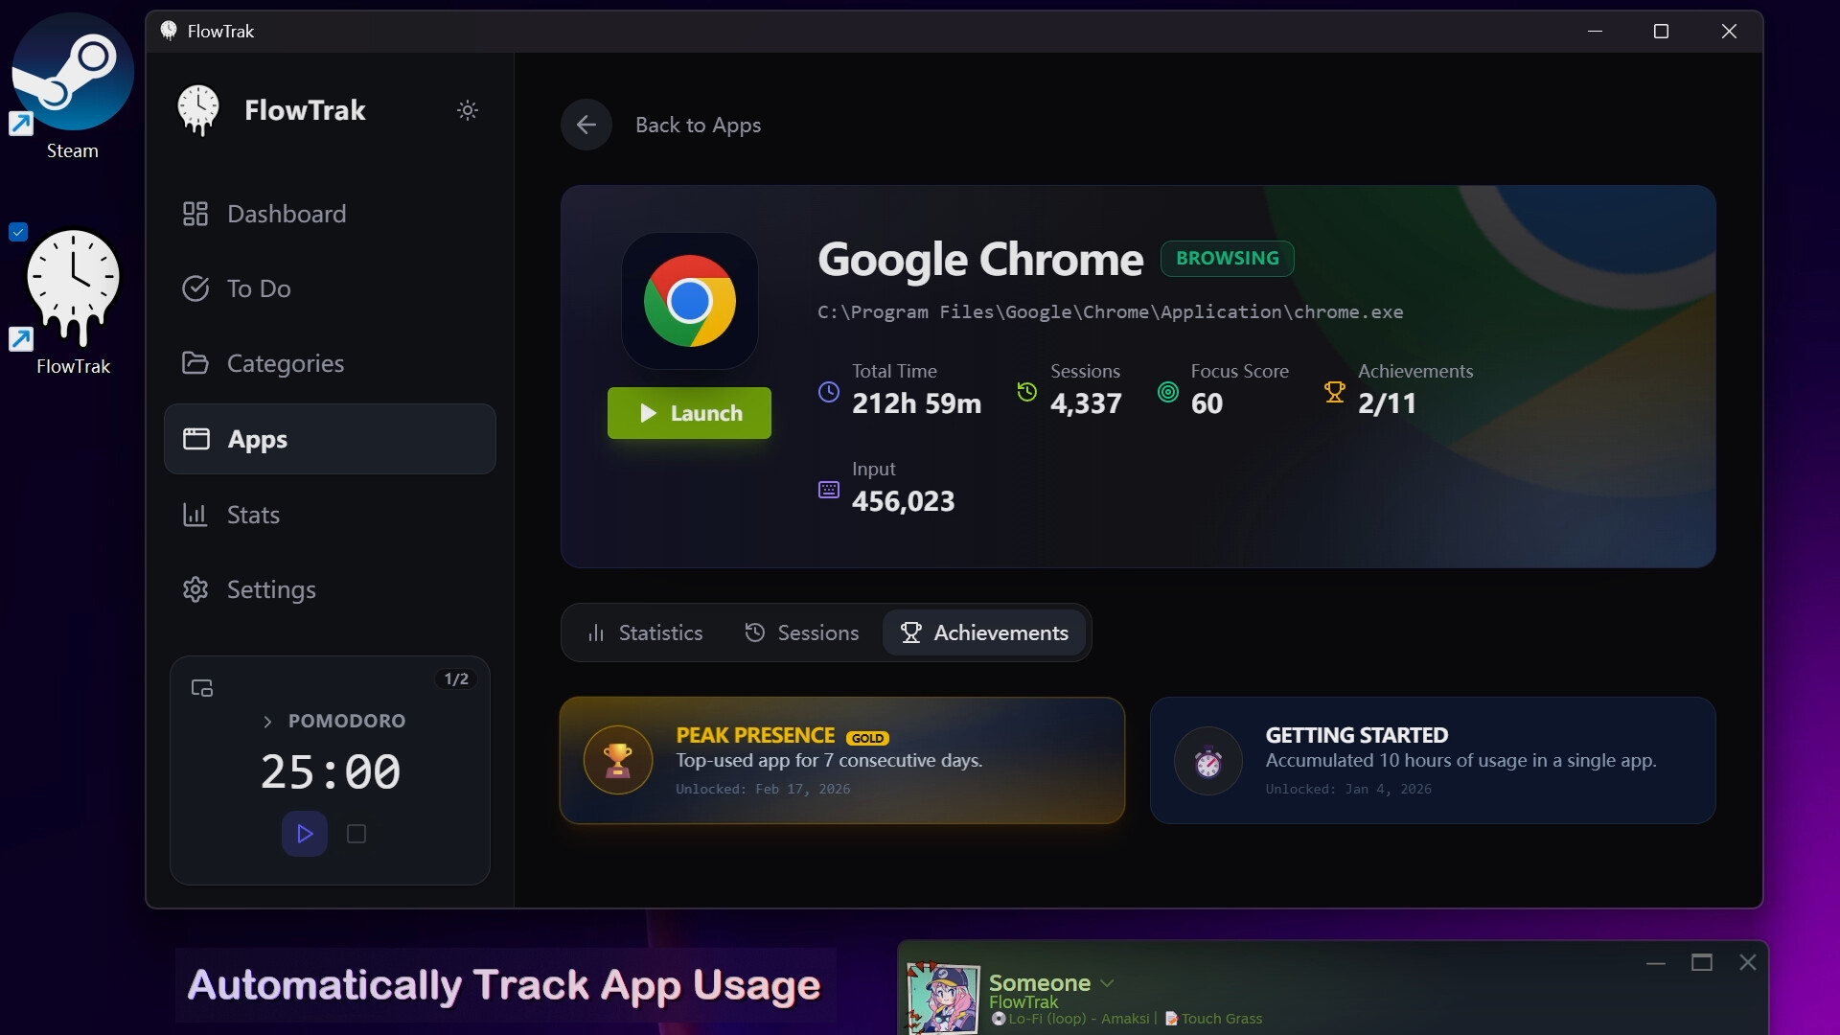Go back using the arrow button
The image size is (1840, 1035).
(586, 125)
